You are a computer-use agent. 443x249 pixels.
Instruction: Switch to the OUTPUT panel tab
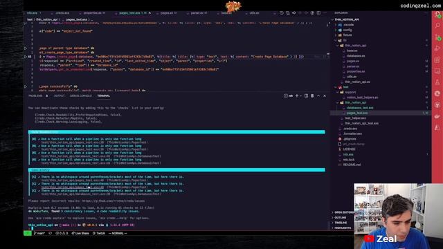tap(59, 96)
